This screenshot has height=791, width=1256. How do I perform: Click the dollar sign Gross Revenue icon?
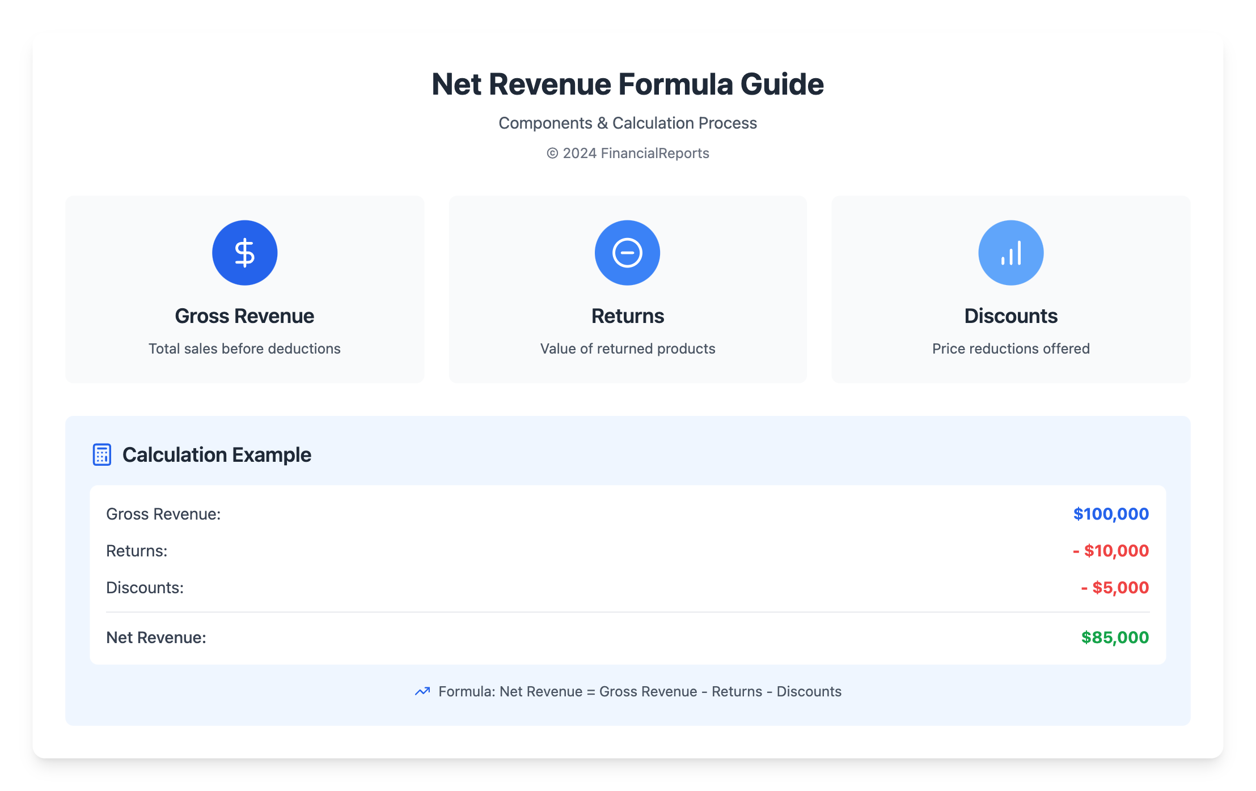tap(244, 253)
